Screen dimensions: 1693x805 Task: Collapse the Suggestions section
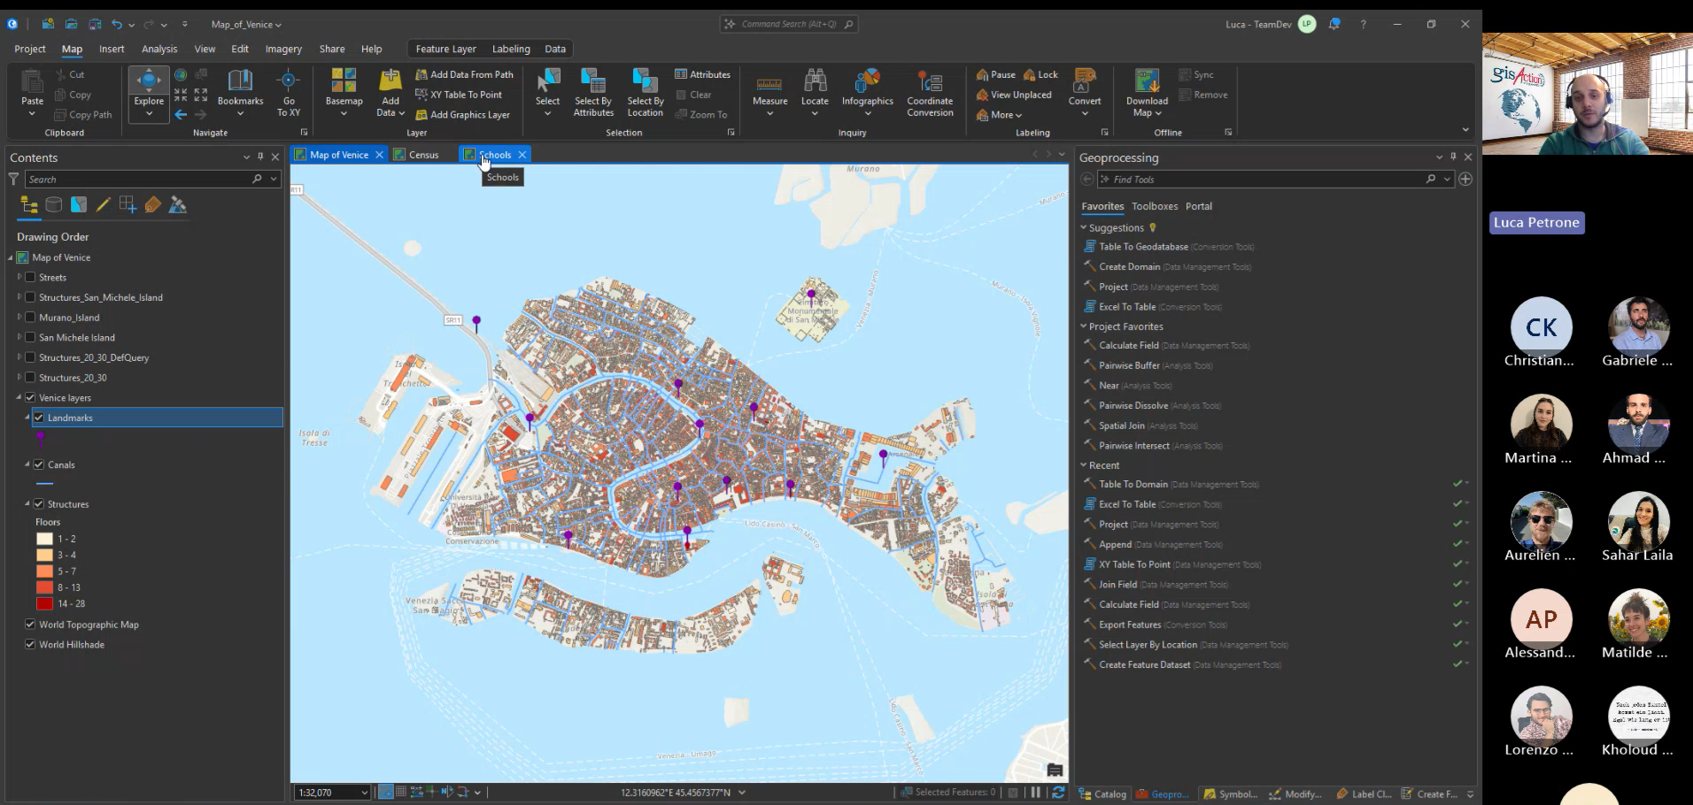click(x=1083, y=227)
